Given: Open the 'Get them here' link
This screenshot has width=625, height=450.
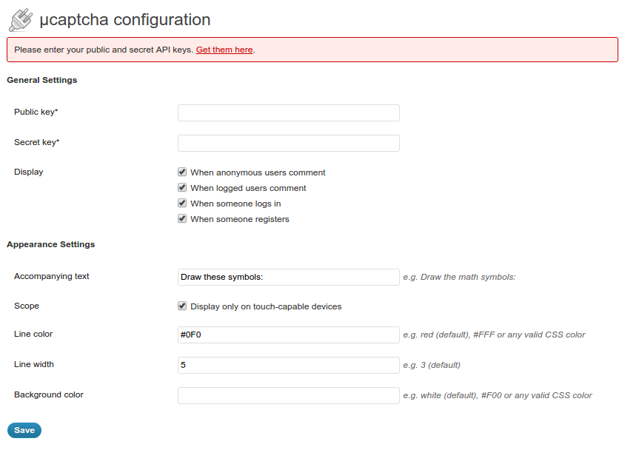Looking at the screenshot, I should [224, 50].
